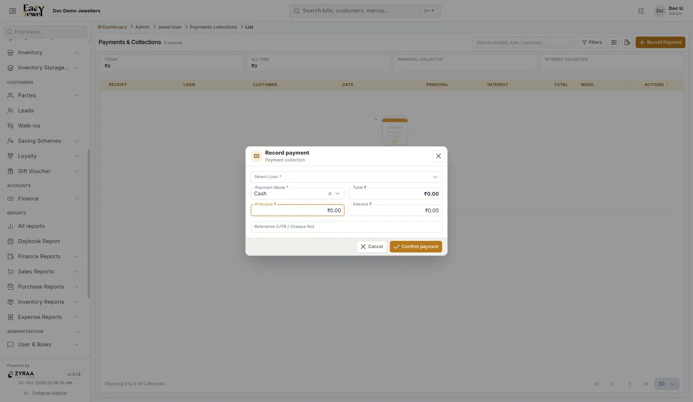Open column settings icon beside Filters
The height and width of the screenshot is (402, 693).
614,42
